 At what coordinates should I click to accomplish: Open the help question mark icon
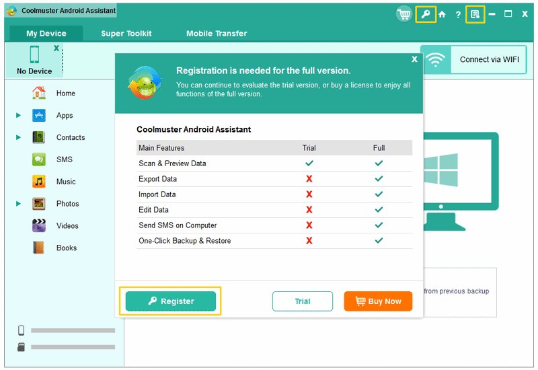pos(458,14)
